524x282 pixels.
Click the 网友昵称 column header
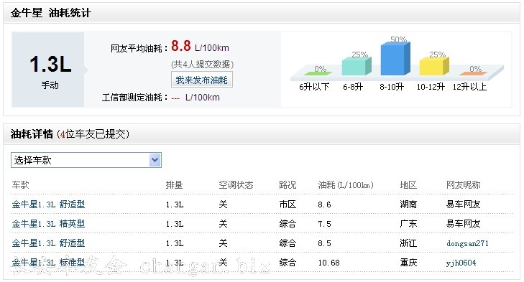pyautogui.click(x=463, y=185)
